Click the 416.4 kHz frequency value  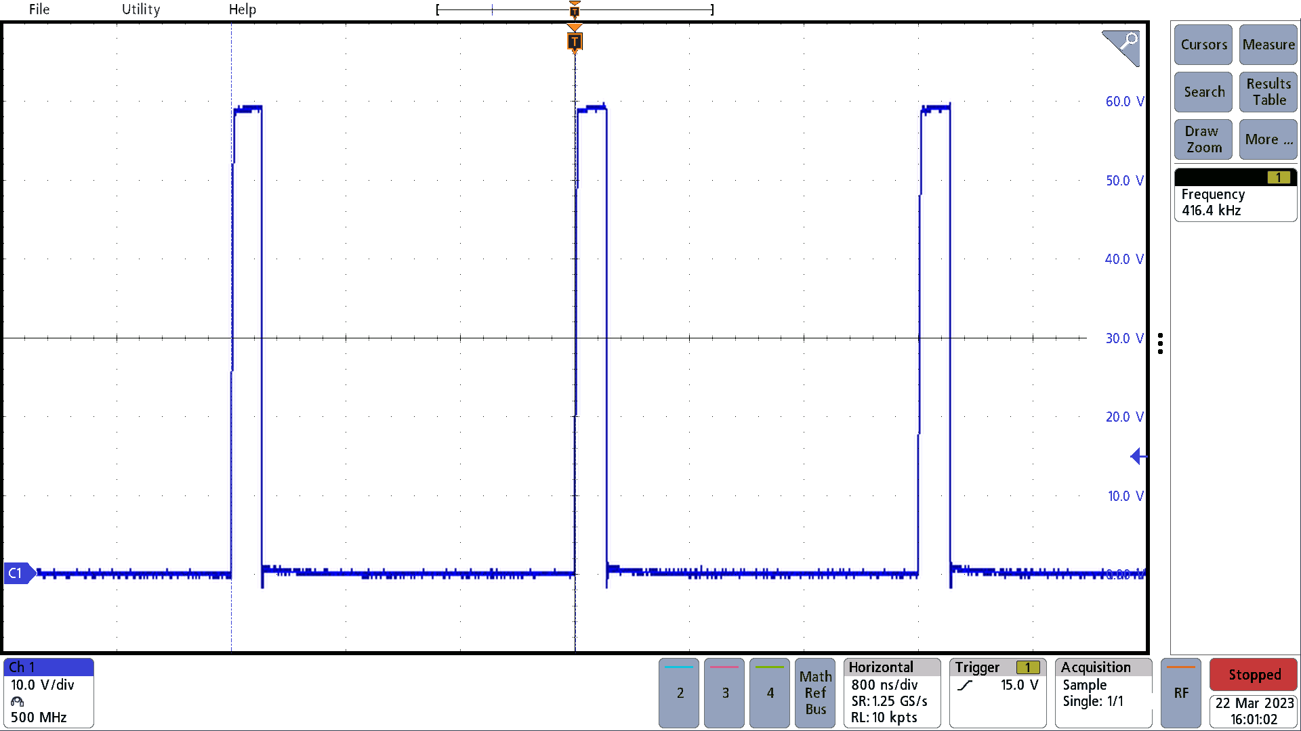tap(1211, 211)
